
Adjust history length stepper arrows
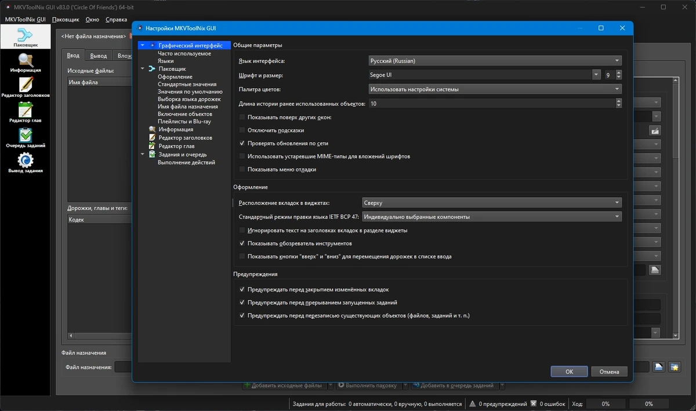pos(619,103)
